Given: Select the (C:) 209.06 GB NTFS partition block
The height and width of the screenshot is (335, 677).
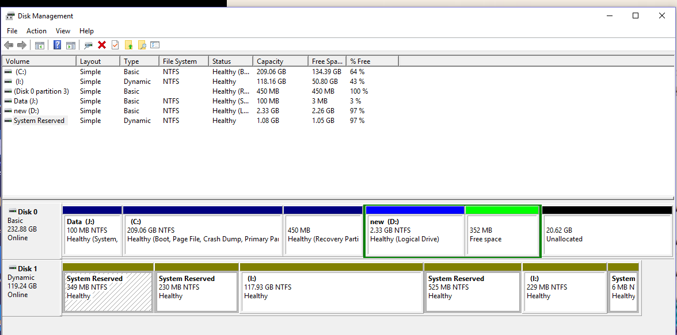Looking at the screenshot, I should coord(203,231).
